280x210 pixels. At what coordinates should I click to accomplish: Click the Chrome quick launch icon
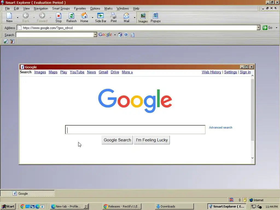(x=22, y=206)
